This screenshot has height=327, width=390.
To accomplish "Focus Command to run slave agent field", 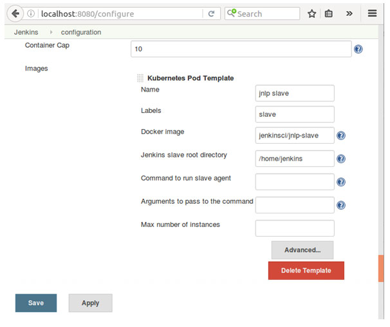I will coord(295,182).
